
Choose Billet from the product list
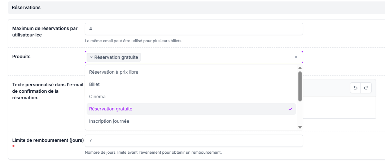click(x=95, y=84)
